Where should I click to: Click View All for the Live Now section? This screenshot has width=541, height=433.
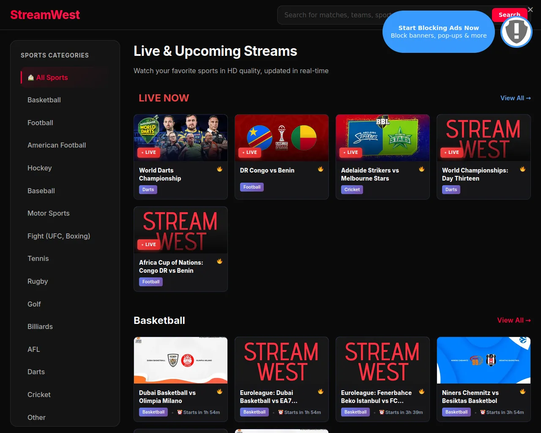point(515,98)
